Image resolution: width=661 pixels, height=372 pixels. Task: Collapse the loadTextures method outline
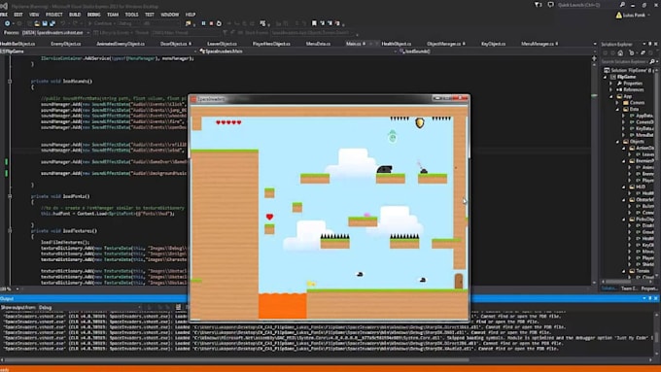[x=10, y=231]
